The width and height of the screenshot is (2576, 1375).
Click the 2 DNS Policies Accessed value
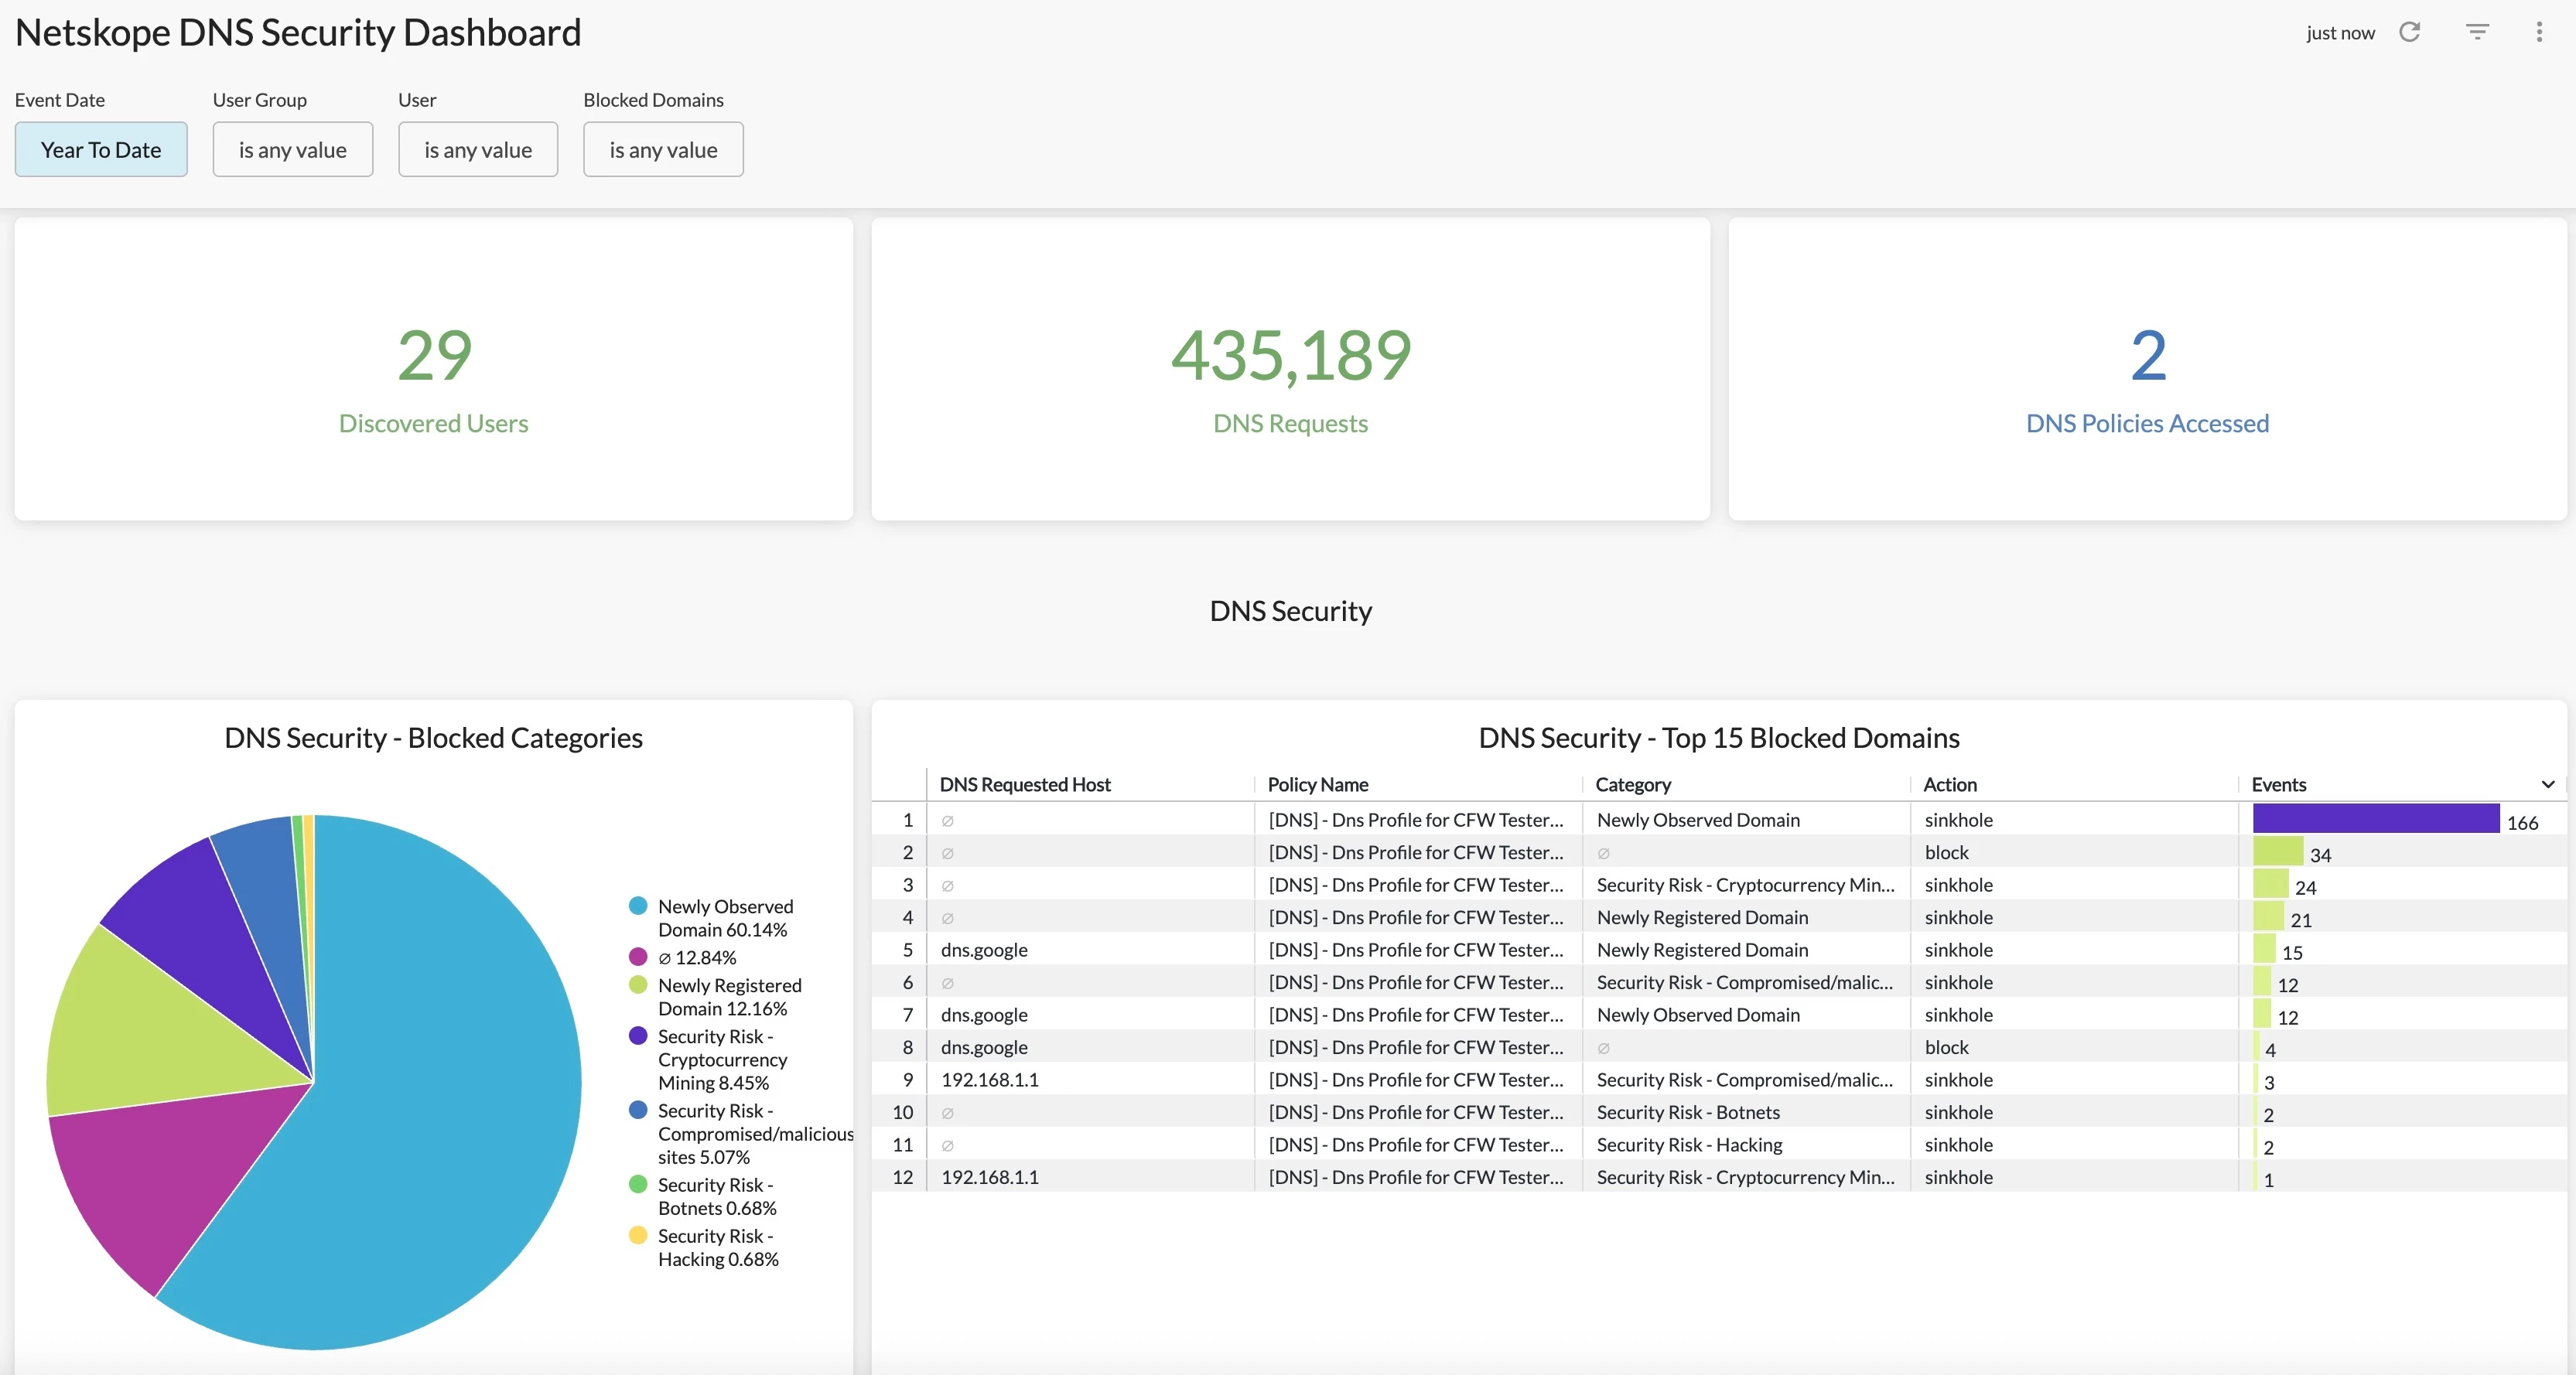point(2148,355)
